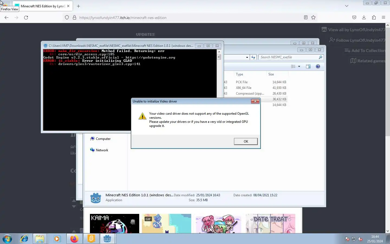Screen dimensions: 390x244
Task: Expand the list all tabs chevron
Action: pyautogui.click(x=347, y=6)
